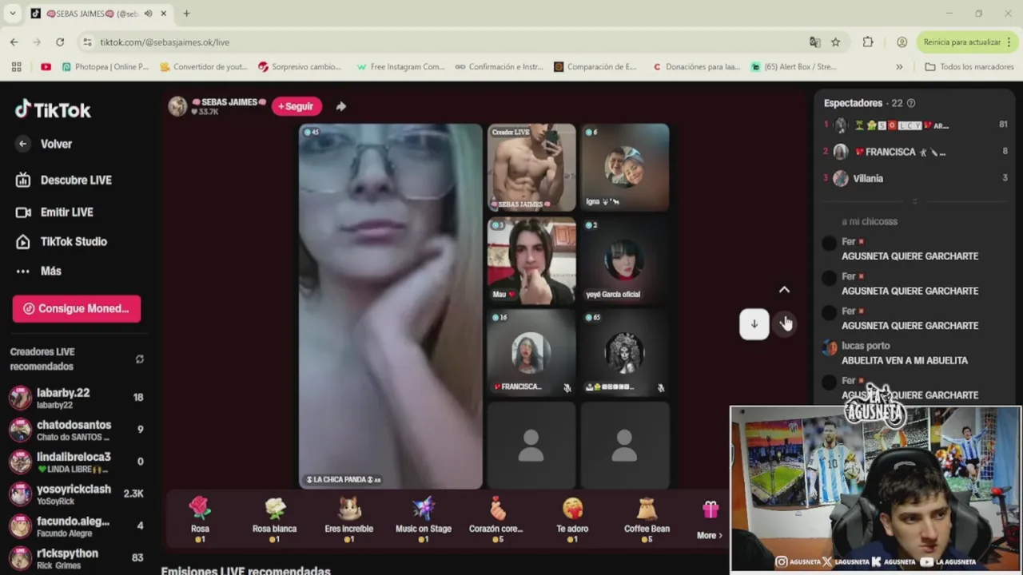
Task: Send Te adoro gift
Action: click(x=572, y=519)
